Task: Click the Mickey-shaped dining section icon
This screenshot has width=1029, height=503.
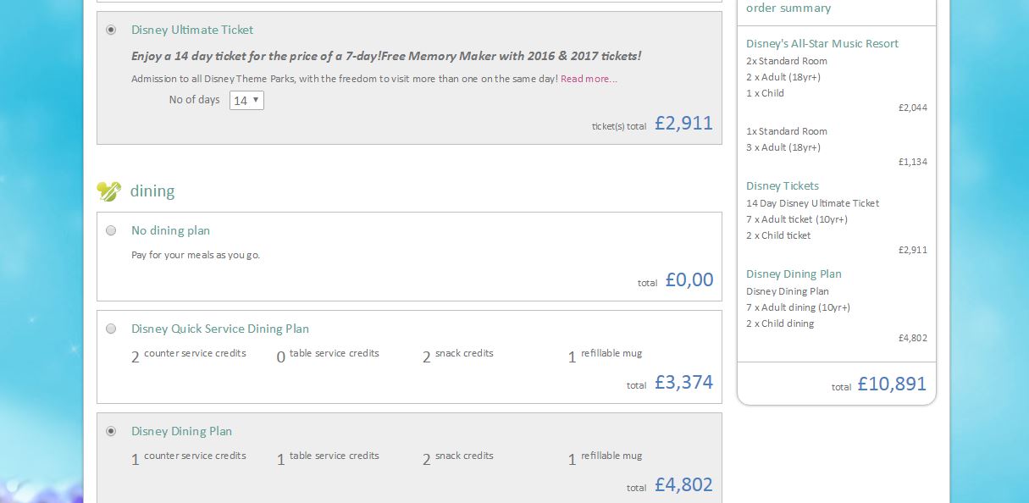Action: 108,191
